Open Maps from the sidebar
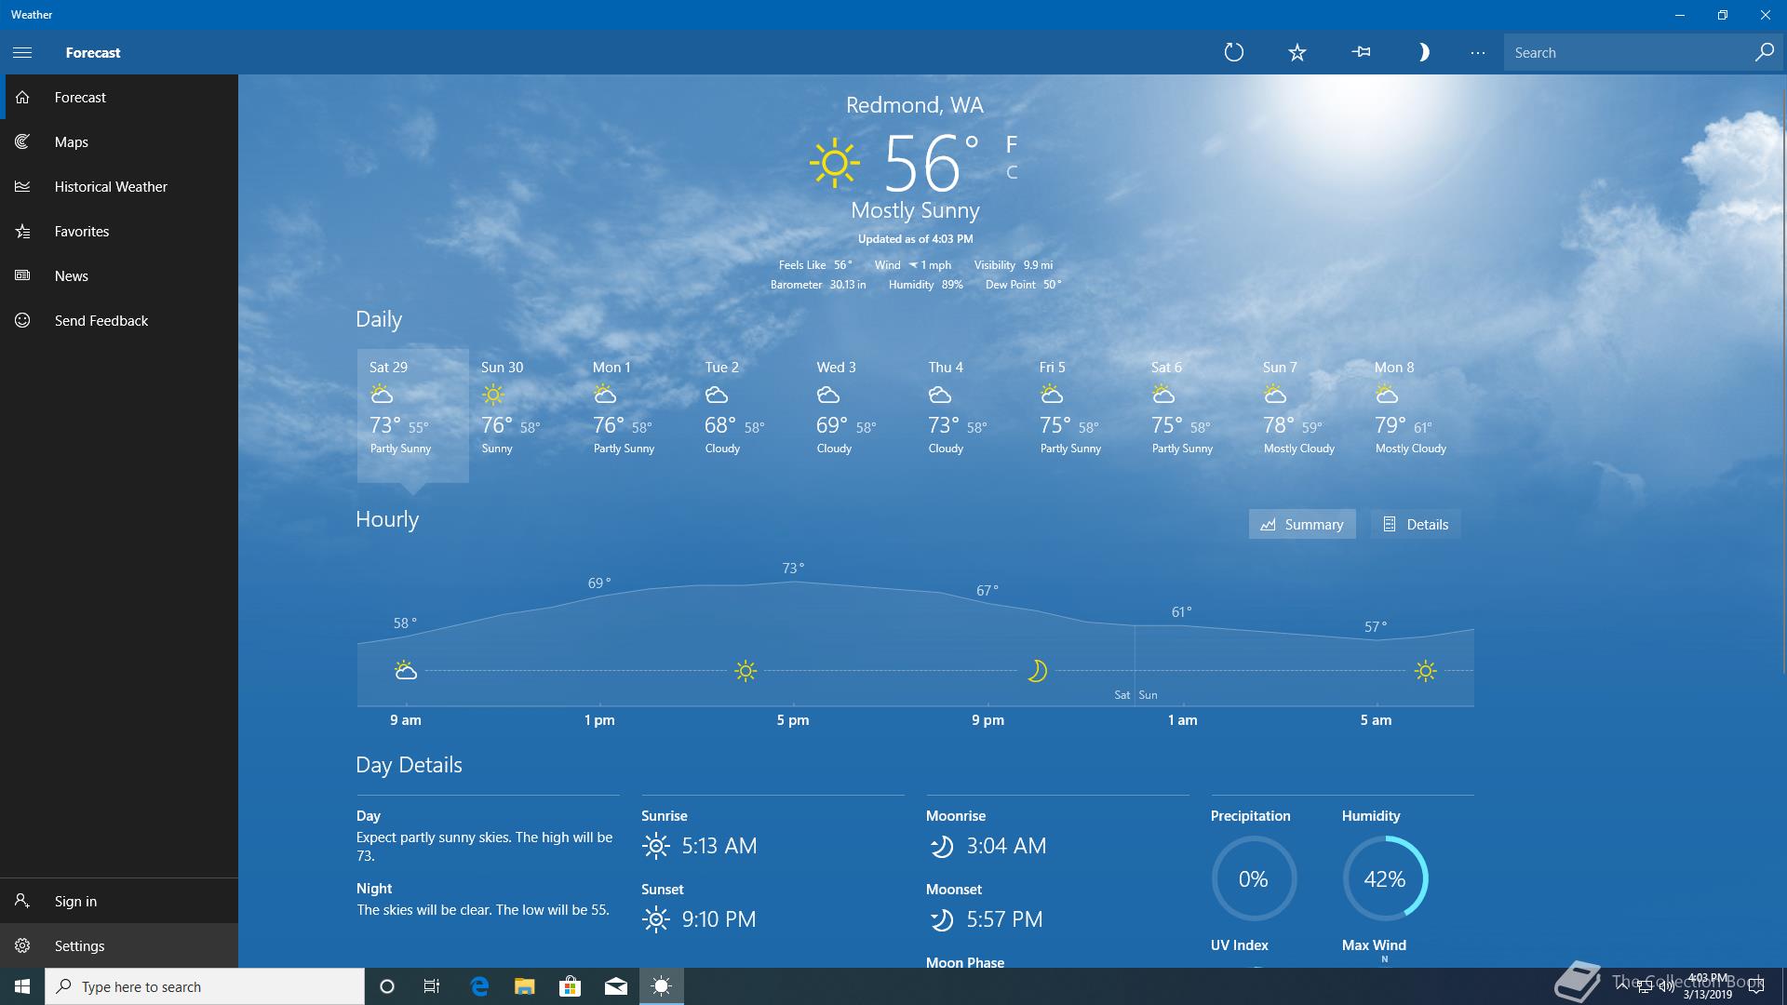 tap(72, 142)
